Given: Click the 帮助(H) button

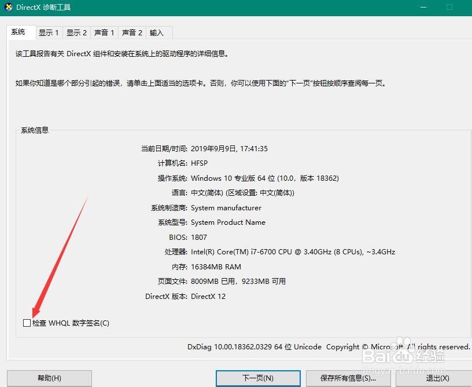Looking at the screenshot, I should 49,378.
